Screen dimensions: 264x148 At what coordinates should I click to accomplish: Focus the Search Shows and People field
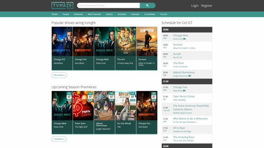(108, 5)
